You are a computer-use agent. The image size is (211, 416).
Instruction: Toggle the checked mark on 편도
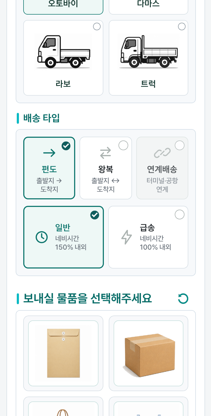click(66, 146)
